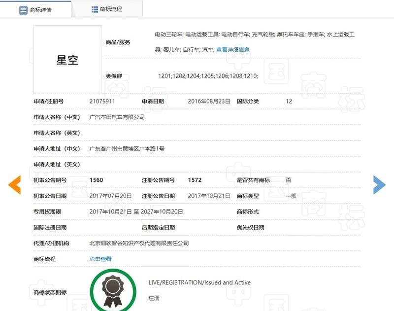Click the shared trademark value 否
The height and width of the screenshot is (311, 394).
click(289, 180)
